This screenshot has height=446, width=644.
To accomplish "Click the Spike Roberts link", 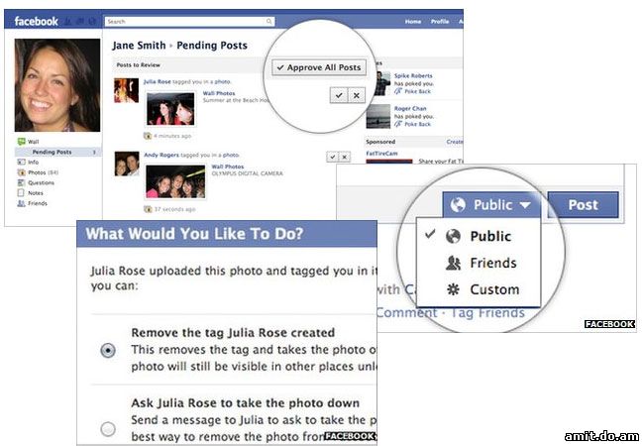I will 413,75.
